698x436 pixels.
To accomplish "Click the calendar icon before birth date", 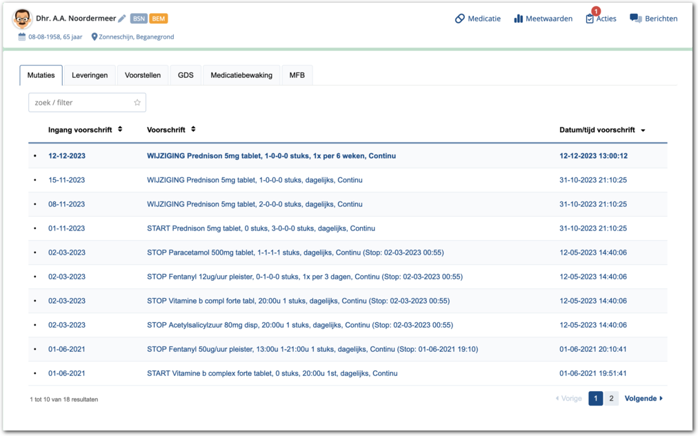I will (x=22, y=37).
